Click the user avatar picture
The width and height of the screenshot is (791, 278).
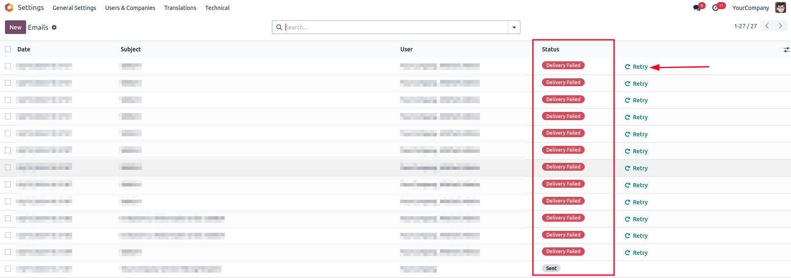tap(781, 7)
